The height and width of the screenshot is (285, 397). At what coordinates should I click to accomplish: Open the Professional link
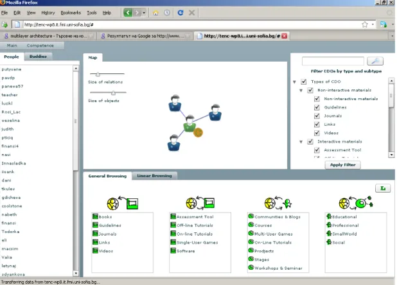coord(346,225)
